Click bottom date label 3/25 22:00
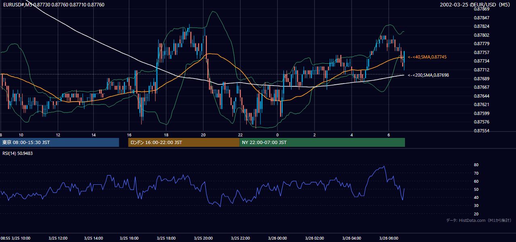This screenshot has height=242, width=516. 240,238
